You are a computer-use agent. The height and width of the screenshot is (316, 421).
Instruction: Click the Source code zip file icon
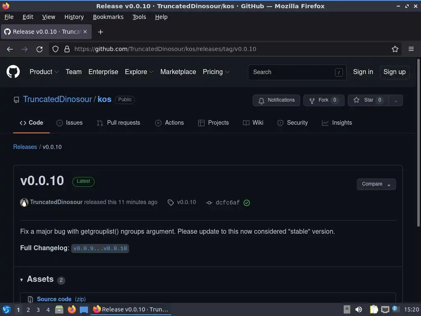point(30,299)
